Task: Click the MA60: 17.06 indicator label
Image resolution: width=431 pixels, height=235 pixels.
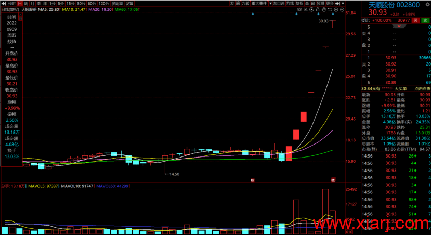Action: point(127,10)
